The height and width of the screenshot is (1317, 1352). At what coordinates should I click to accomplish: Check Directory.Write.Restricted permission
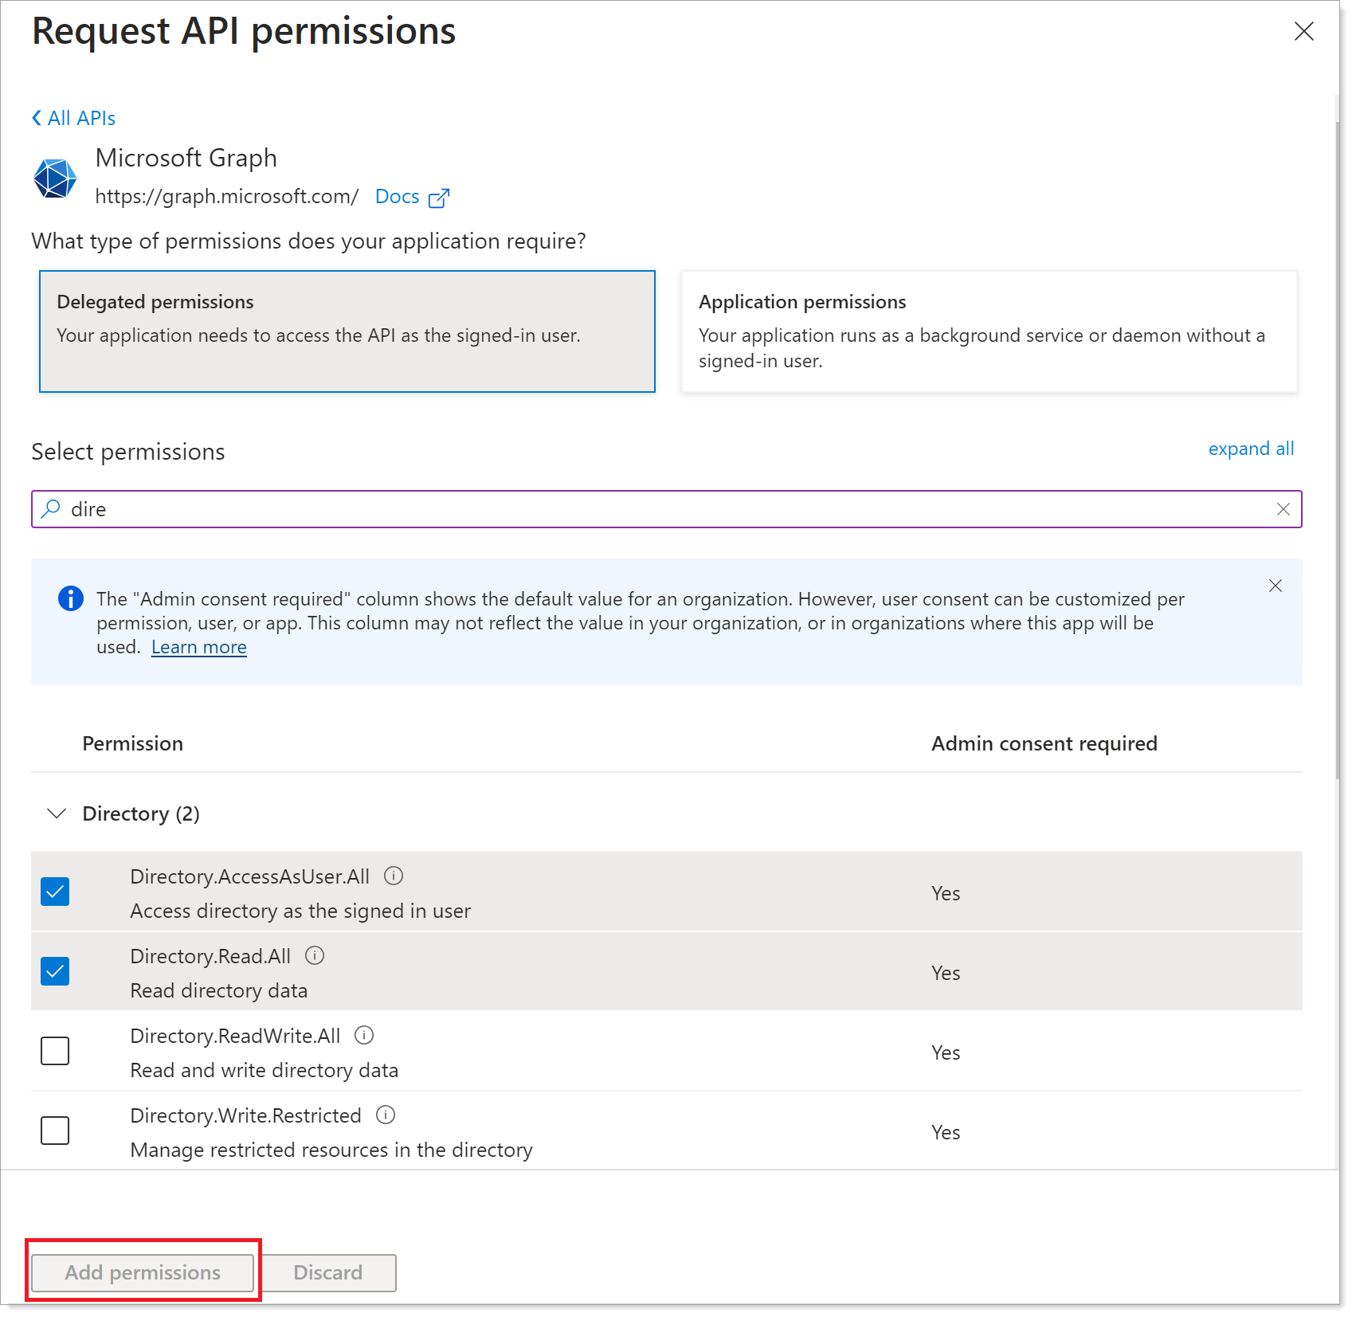(55, 1131)
